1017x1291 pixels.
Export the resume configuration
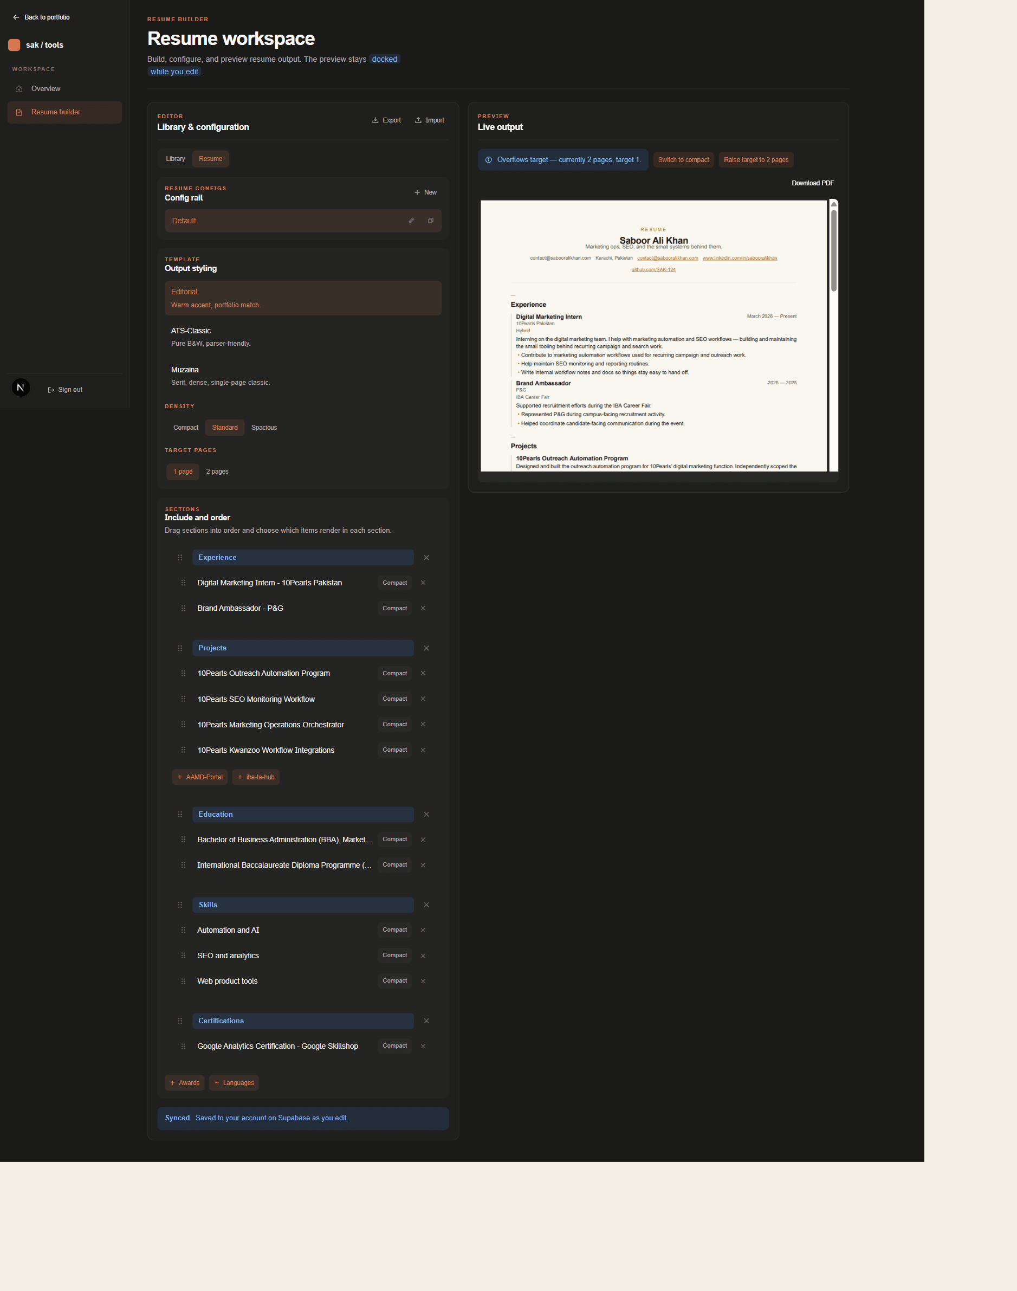tap(386, 120)
